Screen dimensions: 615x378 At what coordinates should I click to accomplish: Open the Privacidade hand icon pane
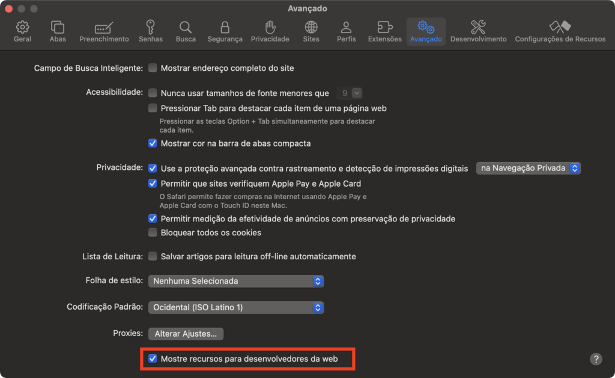[270, 31]
